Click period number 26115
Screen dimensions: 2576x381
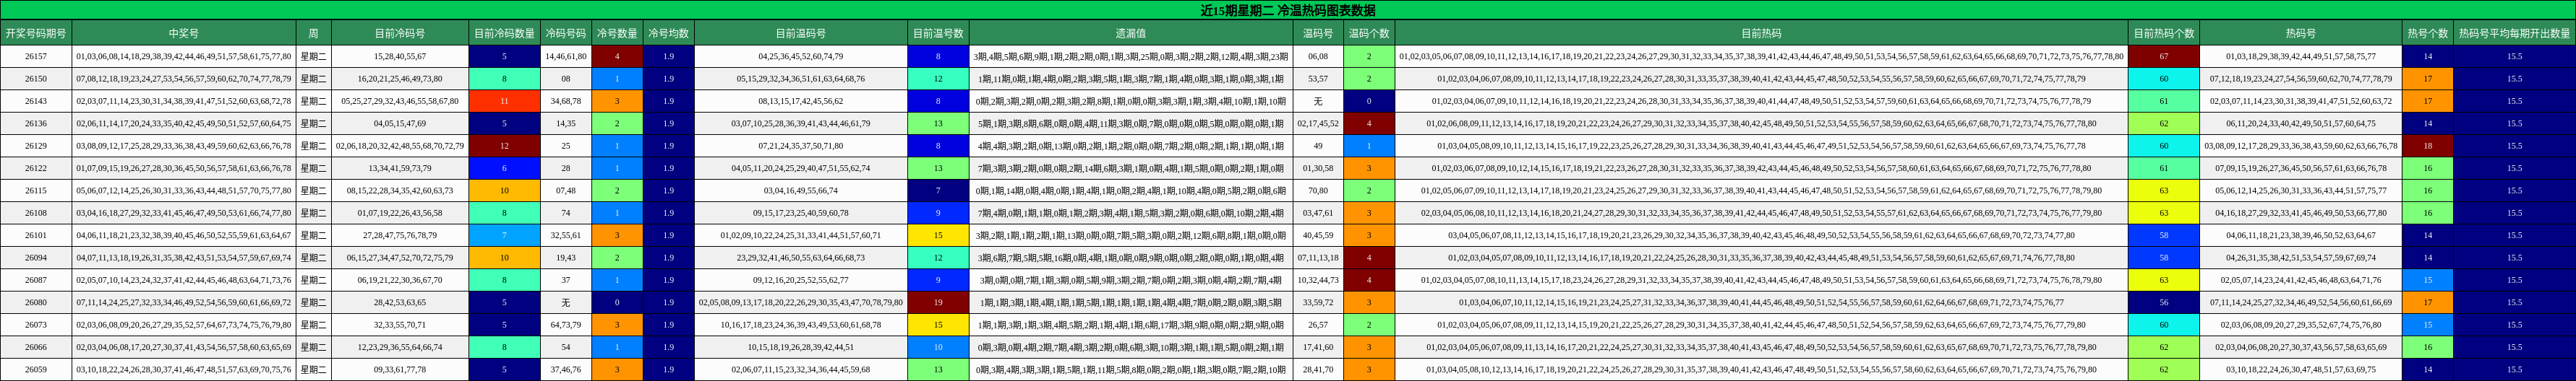tap(36, 190)
